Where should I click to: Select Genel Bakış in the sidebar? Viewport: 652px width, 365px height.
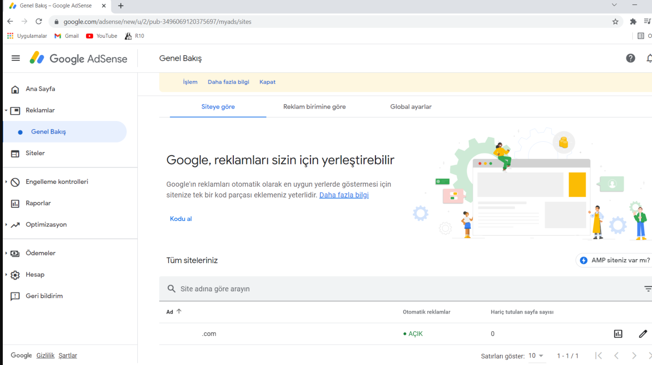[x=65, y=132]
